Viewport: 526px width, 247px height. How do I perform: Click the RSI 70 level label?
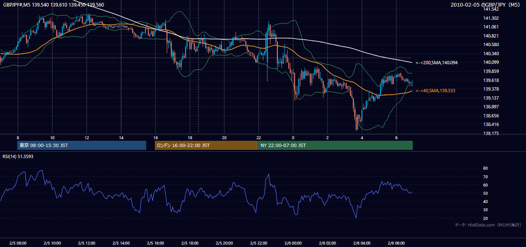(485, 177)
